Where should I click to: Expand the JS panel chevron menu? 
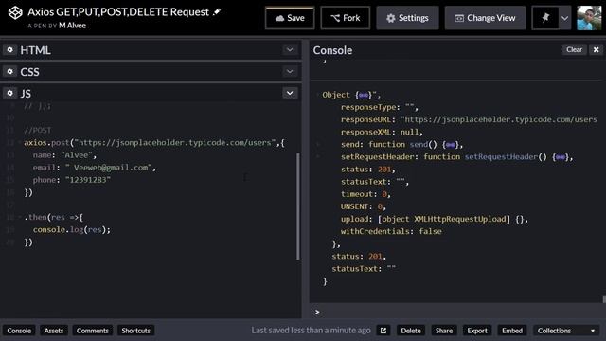(290, 93)
